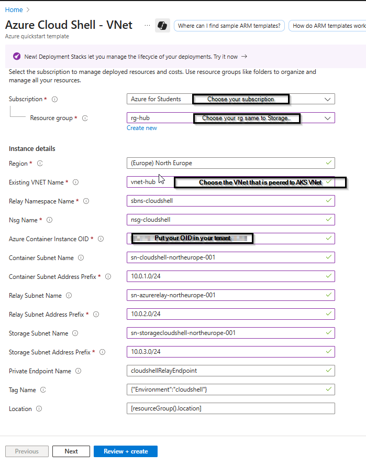This screenshot has height=465, width=366.
Task: Click the arrow after 'Try it now'
Action: click(x=244, y=56)
